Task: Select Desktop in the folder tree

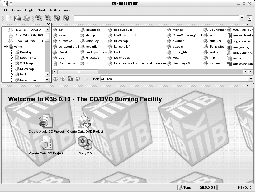Action: click(x=23, y=52)
